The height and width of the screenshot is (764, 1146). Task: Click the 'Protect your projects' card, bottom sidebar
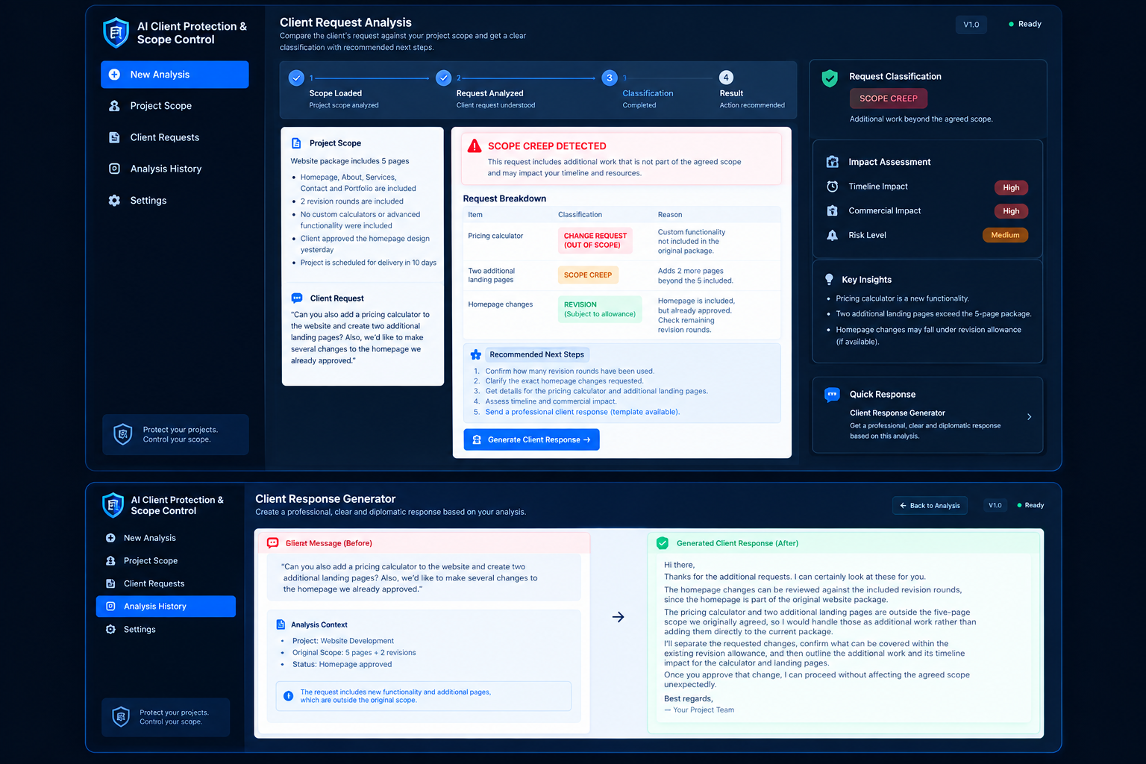coord(166,717)
